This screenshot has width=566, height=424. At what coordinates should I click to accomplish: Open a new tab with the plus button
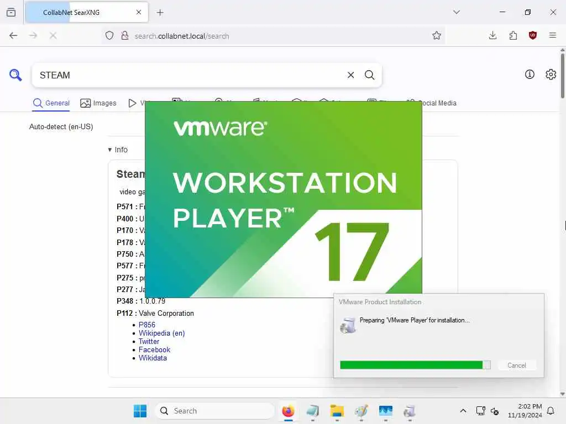160,13
